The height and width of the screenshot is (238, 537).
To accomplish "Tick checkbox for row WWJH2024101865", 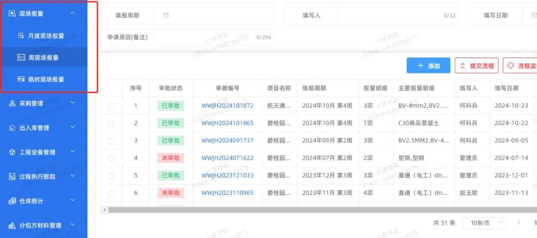I will coord(111,123).
